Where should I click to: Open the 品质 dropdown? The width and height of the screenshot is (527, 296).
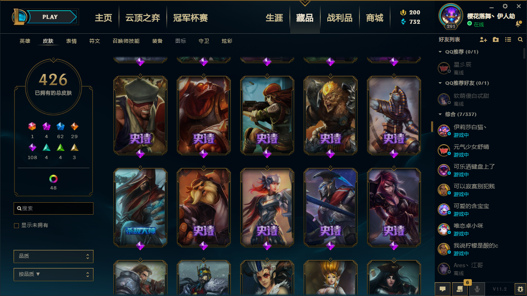[54, 257]
